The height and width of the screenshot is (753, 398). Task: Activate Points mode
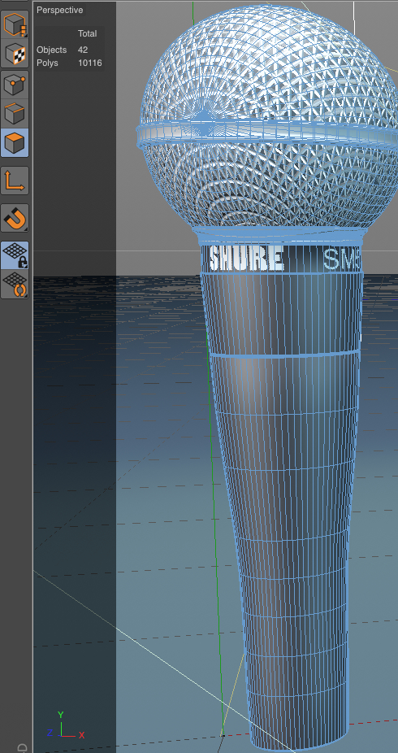(15, 85)
